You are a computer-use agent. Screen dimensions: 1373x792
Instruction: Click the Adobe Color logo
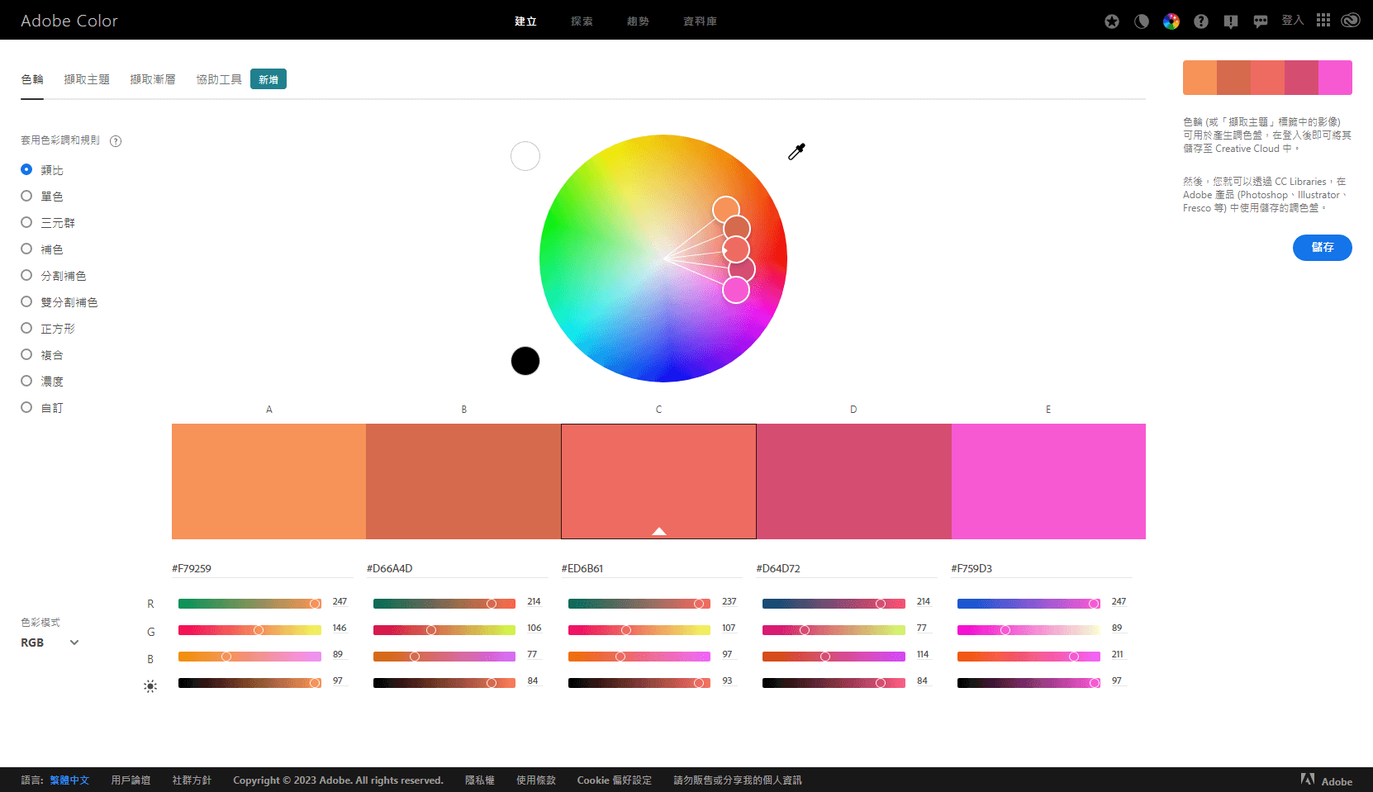(x=69, y=21)
